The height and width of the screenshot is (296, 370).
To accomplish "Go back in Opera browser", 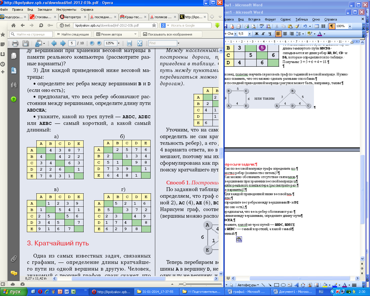I will click(x=23, y=25).
